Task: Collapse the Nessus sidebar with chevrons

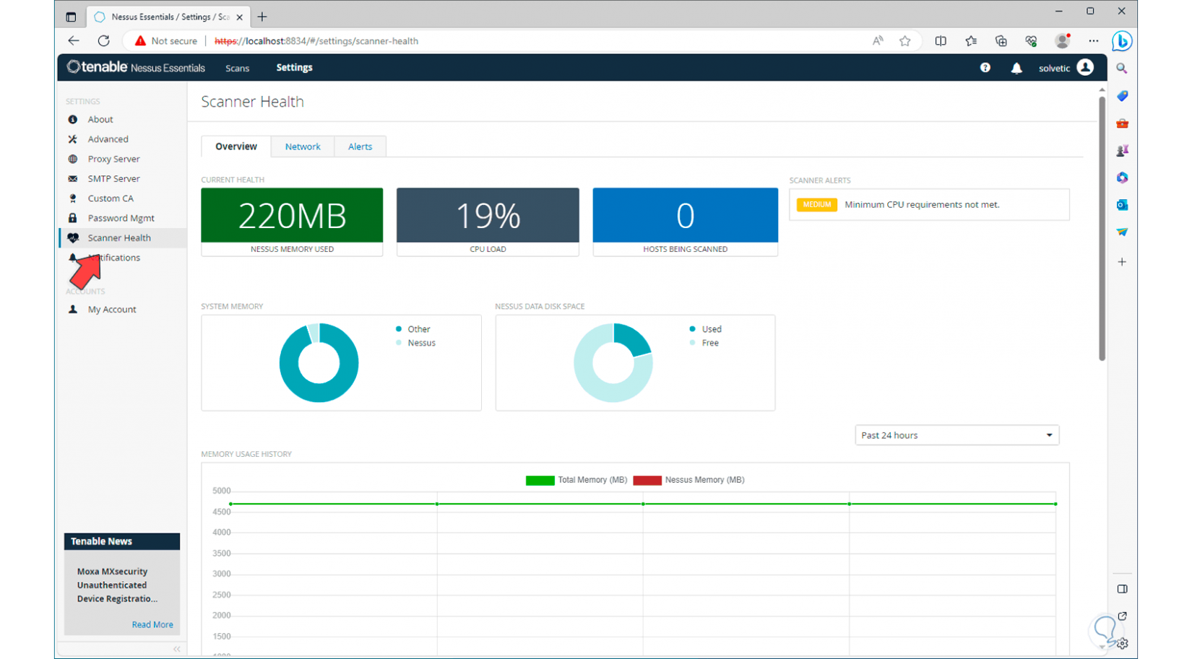Action: (x=177, y=649)
